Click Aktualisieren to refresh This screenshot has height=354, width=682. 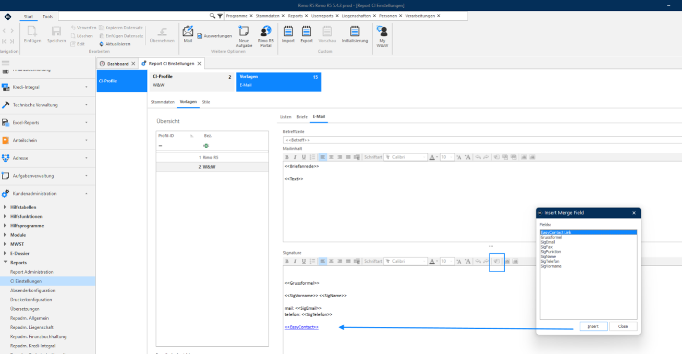click(114, 44)
